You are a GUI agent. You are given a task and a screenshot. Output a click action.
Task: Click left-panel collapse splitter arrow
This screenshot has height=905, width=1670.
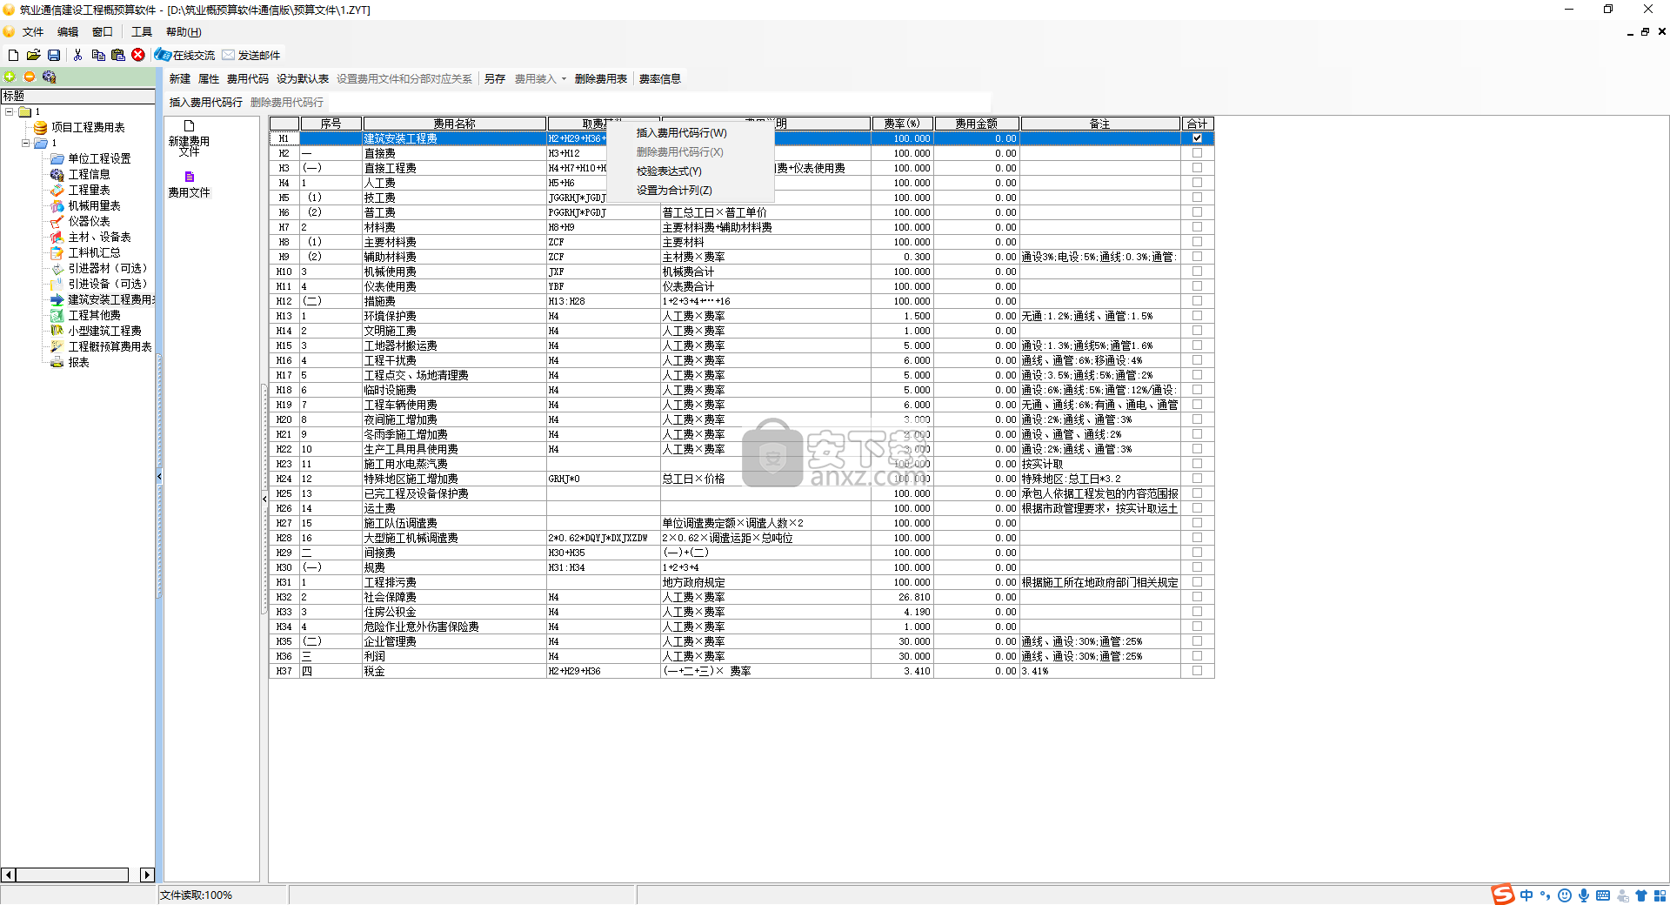pyautogui.click(x=159, y=476)
